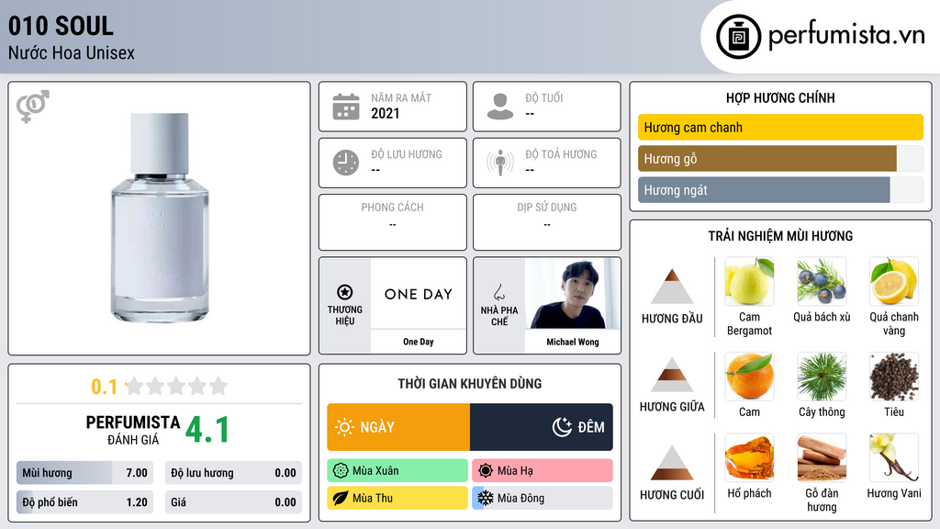Open the Hương Vani note image

tap(894, 457)
